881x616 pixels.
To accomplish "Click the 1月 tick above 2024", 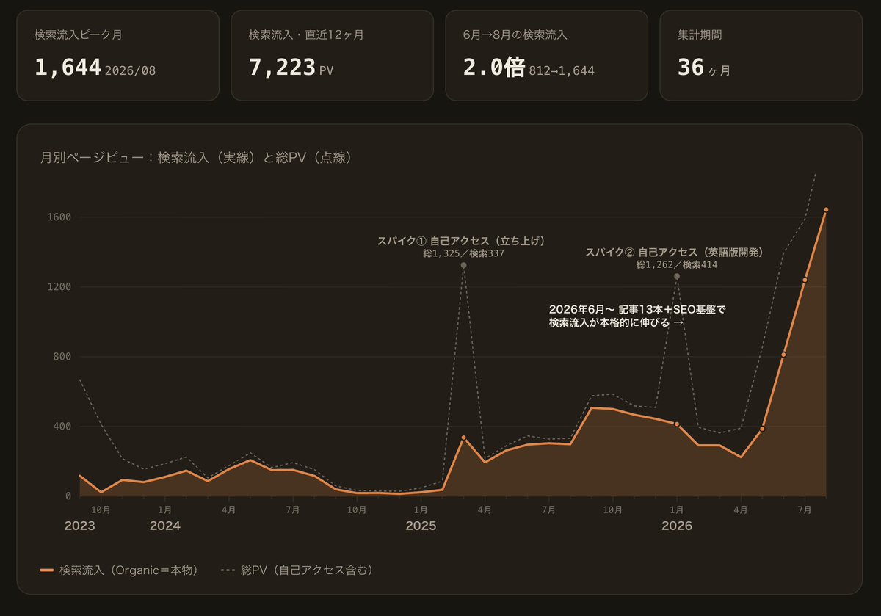I will (165, 509).
